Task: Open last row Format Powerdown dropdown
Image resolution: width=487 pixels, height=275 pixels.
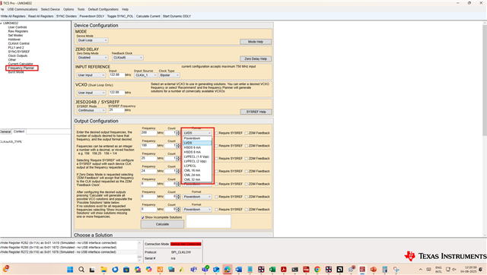Action: coord(197,210)
